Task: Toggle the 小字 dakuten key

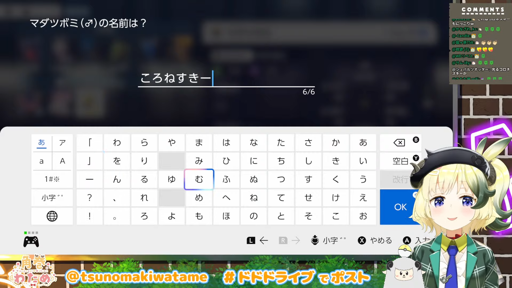Action: coord(52,198)
